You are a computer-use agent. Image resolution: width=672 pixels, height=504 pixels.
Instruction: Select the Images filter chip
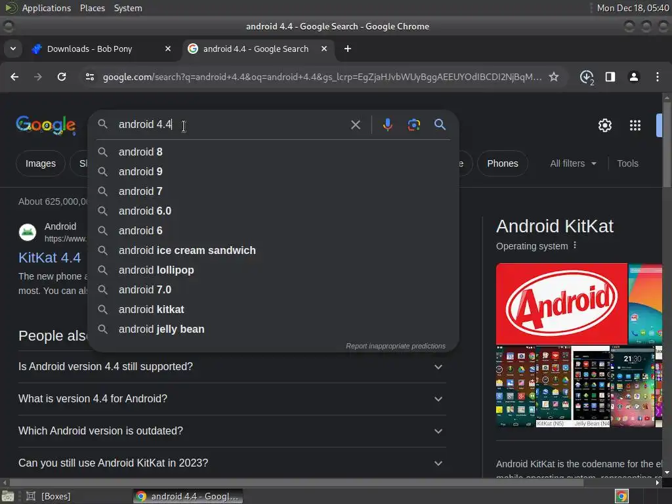pos(40,163)
